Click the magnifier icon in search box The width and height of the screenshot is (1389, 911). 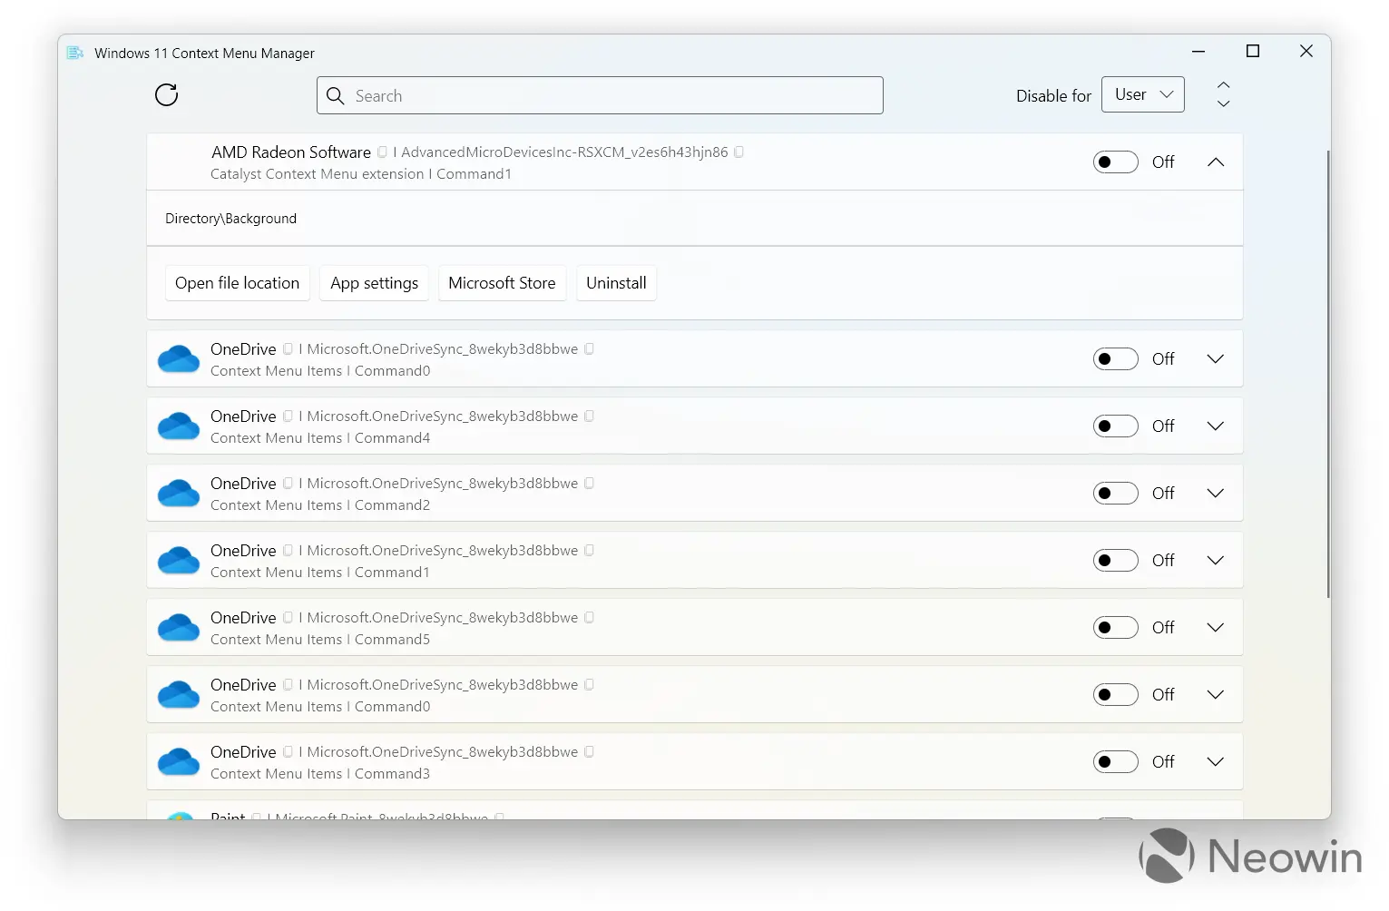(336, 96)
